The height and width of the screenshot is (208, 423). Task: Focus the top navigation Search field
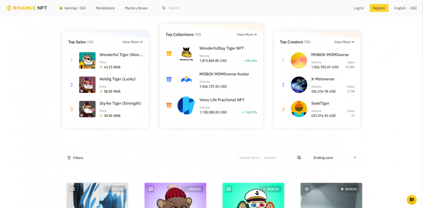click(x=200, y=8)
